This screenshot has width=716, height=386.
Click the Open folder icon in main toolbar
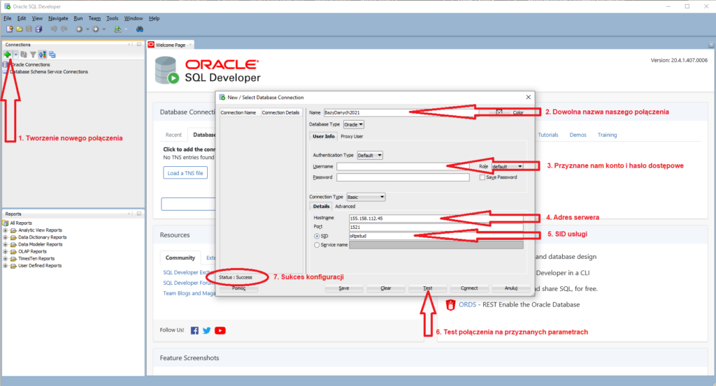(19, 29)
